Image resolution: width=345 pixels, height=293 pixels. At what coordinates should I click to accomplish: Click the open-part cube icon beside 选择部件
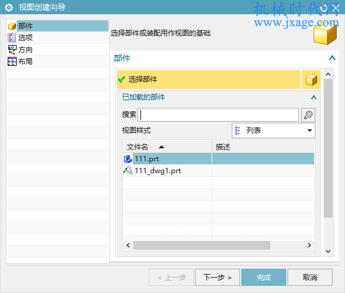[311, 79]
